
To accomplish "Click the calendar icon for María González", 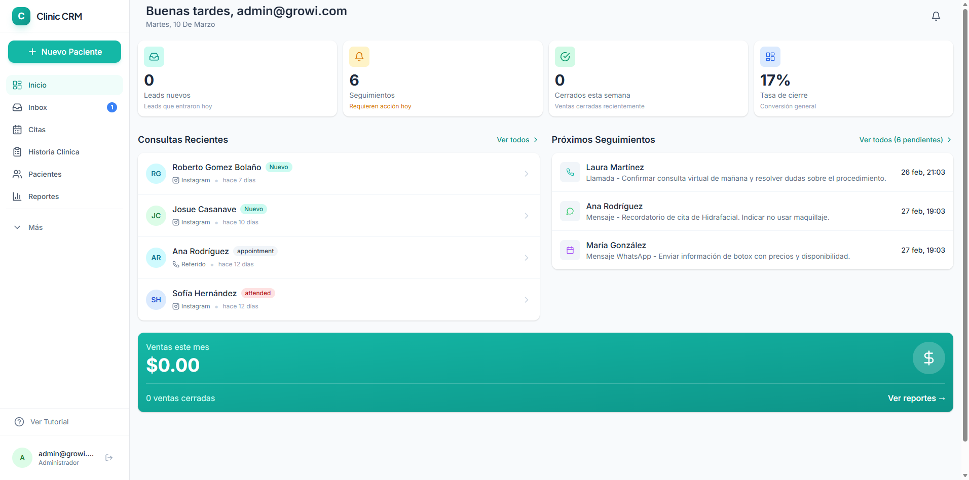I will (x=570, y=250).
